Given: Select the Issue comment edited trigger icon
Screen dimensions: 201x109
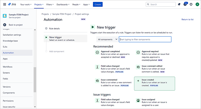Looking at the screenshot, I should click(x=138, y=67).
